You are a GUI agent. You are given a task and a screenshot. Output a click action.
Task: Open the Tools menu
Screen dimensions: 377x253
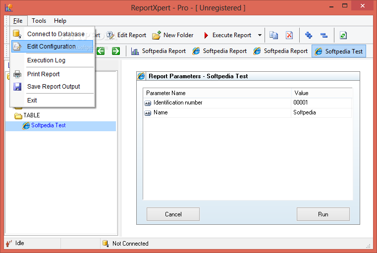(39, 21)
